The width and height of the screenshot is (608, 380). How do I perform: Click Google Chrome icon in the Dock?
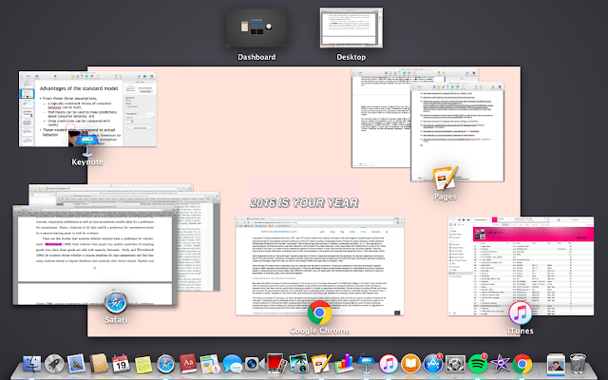tap(522, 364)
